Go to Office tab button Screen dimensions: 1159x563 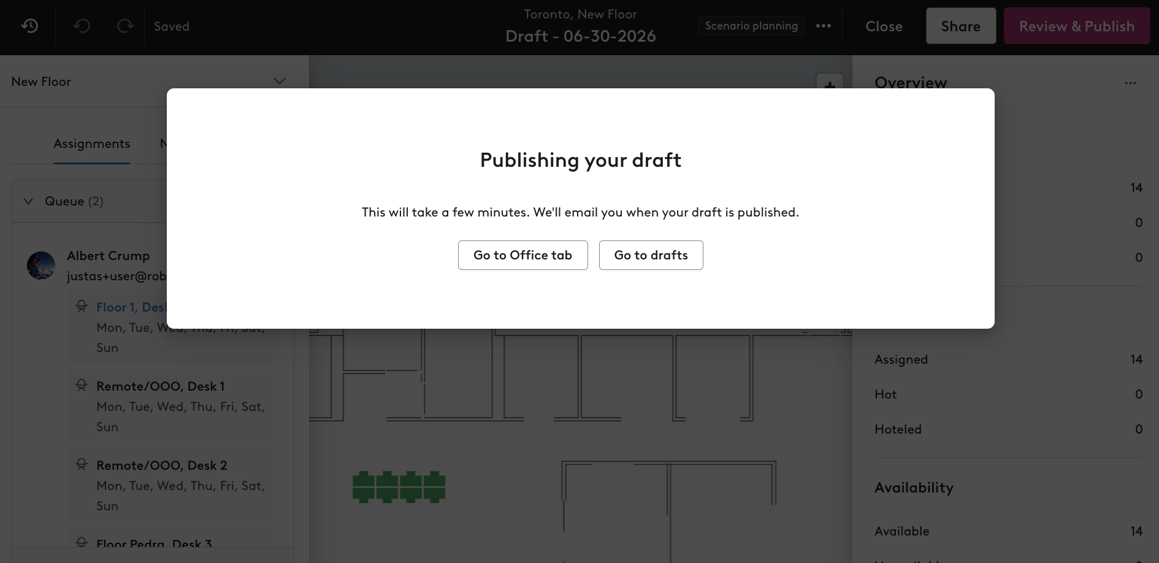(523, 255)
